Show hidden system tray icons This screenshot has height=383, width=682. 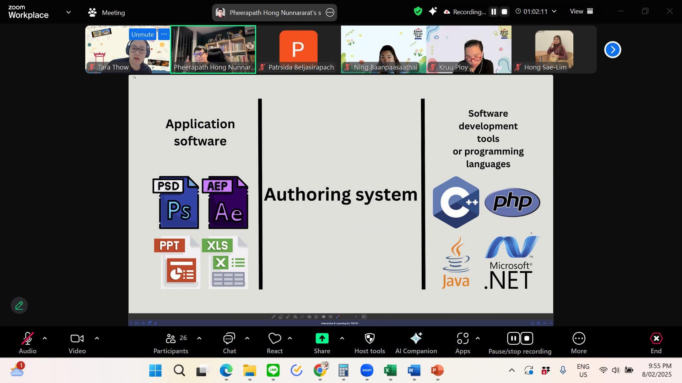point(512,370)
